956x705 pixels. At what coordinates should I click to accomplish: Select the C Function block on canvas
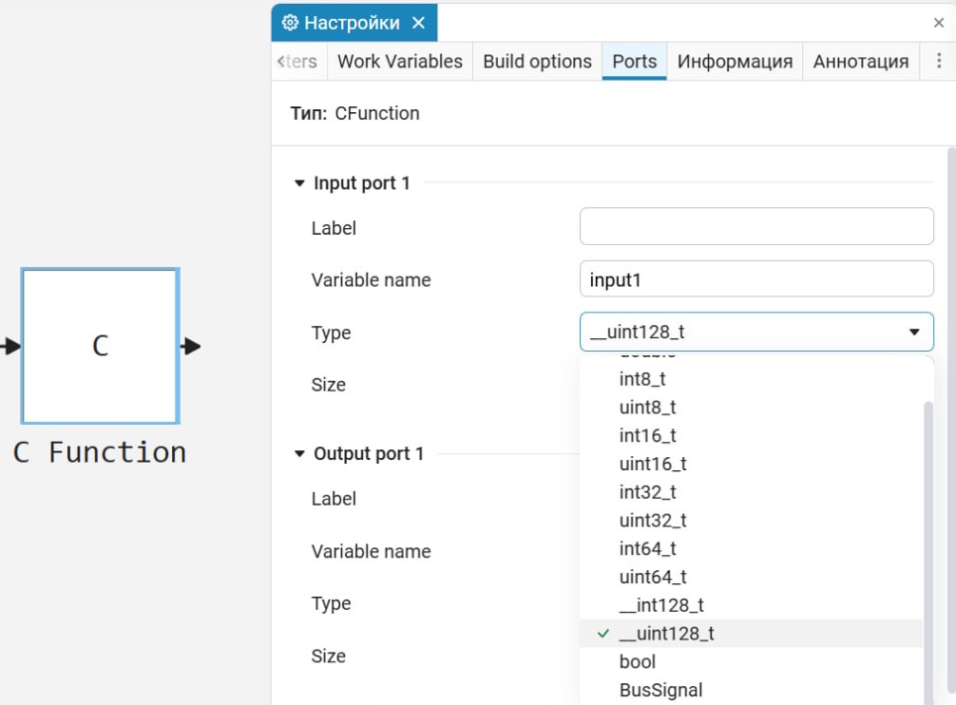coord(100,346)
